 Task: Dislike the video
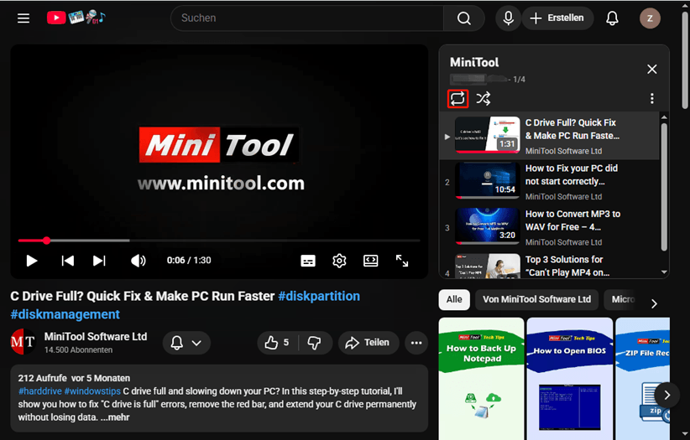(x=315, y=343)
